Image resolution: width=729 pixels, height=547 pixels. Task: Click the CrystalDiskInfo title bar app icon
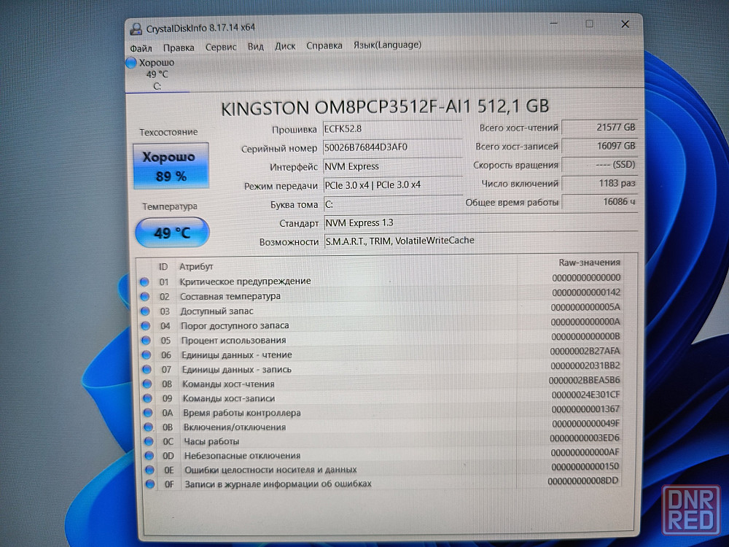pyautogui.click(x=136, y=28)
